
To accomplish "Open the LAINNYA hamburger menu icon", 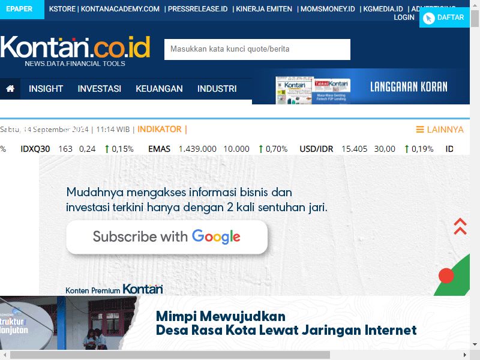I will [419, 130].
